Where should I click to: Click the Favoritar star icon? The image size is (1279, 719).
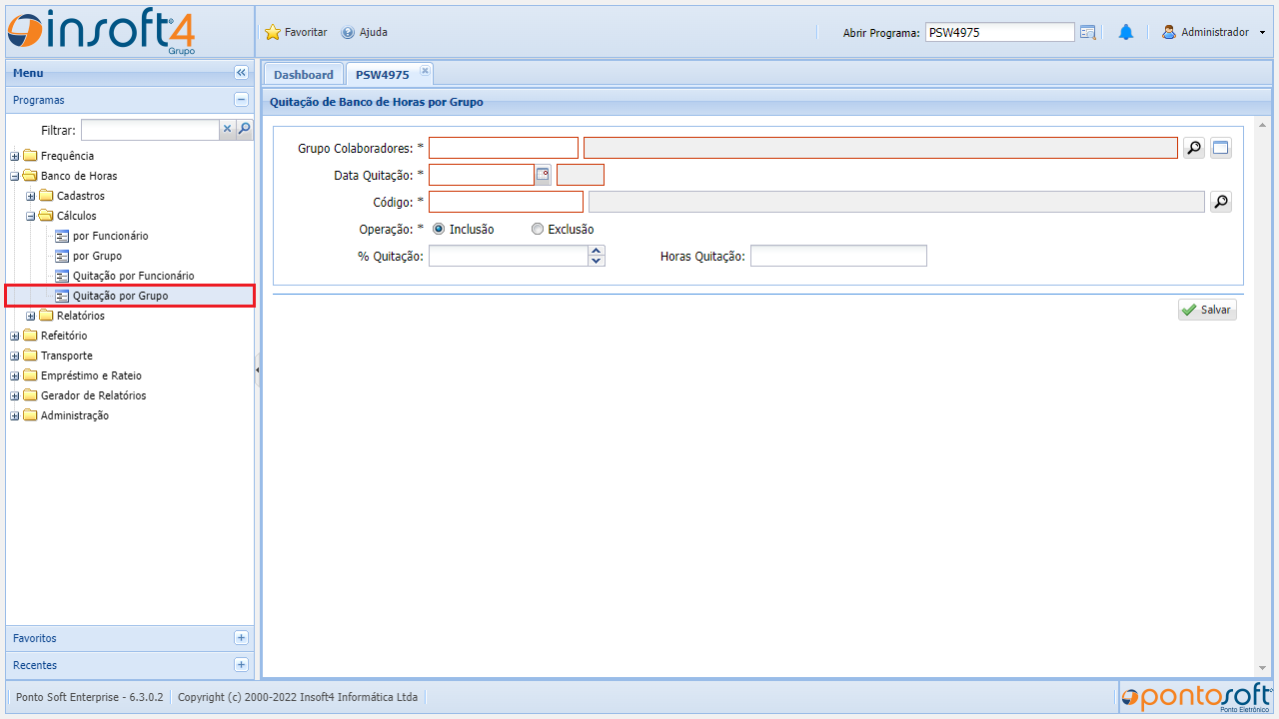272,32
